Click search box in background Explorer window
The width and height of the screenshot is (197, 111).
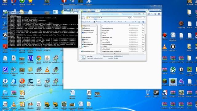[x=155, y=10]
